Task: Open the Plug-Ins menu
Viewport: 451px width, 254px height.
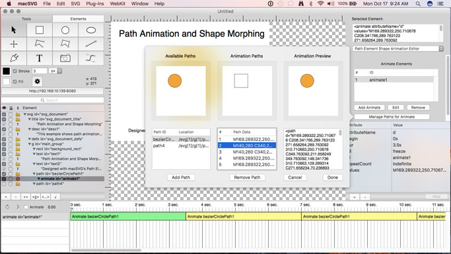Action: [x=95, y=4]
